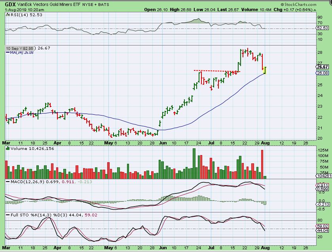
Task: Click the 26.08 moving average tag on right axis
Action: (322, 73)
